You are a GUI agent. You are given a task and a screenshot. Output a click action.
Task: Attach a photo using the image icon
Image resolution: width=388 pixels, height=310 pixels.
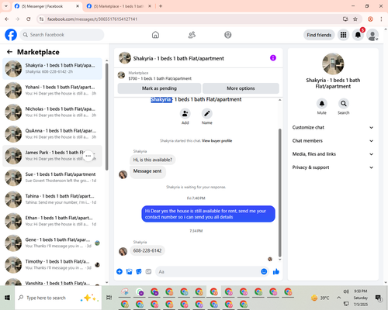129,271
